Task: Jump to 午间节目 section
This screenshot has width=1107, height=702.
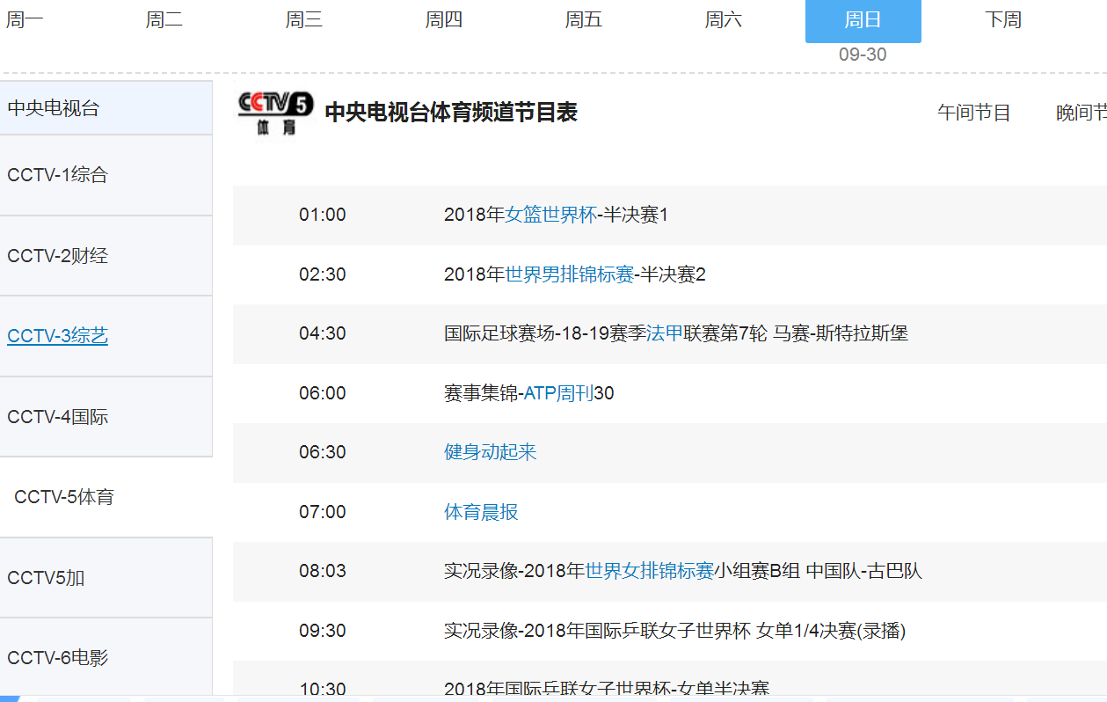Action: [974, 113]
